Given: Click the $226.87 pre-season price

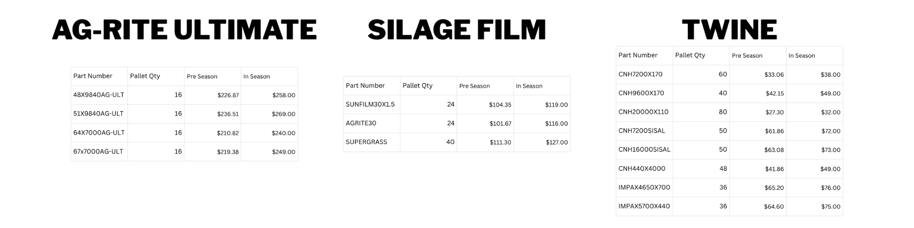Looking at the screenshot, I should (x=228, y=95).
